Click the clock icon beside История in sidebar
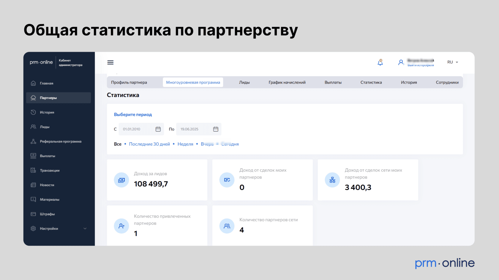 (x=33, y=112)
